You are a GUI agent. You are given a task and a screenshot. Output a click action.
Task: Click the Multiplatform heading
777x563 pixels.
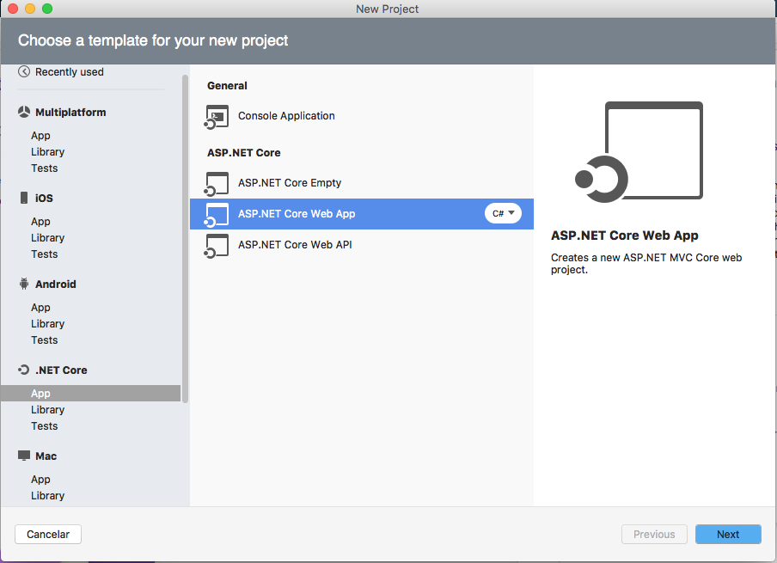tap(70, 112)
